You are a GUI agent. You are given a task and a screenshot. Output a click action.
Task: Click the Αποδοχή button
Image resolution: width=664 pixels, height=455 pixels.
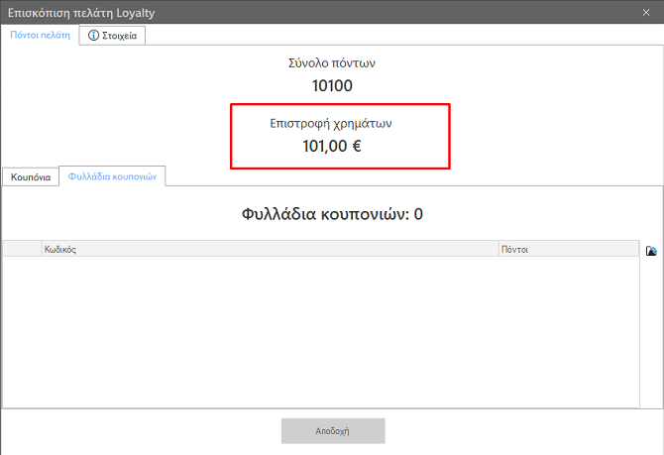coord(333,431)
